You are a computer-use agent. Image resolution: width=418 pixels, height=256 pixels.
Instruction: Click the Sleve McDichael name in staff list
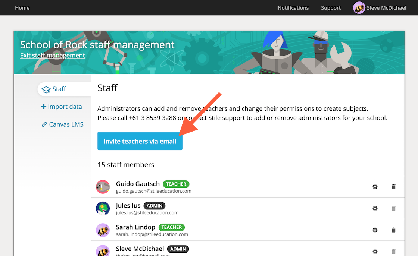pyautogui.click(x=140, y=249)
